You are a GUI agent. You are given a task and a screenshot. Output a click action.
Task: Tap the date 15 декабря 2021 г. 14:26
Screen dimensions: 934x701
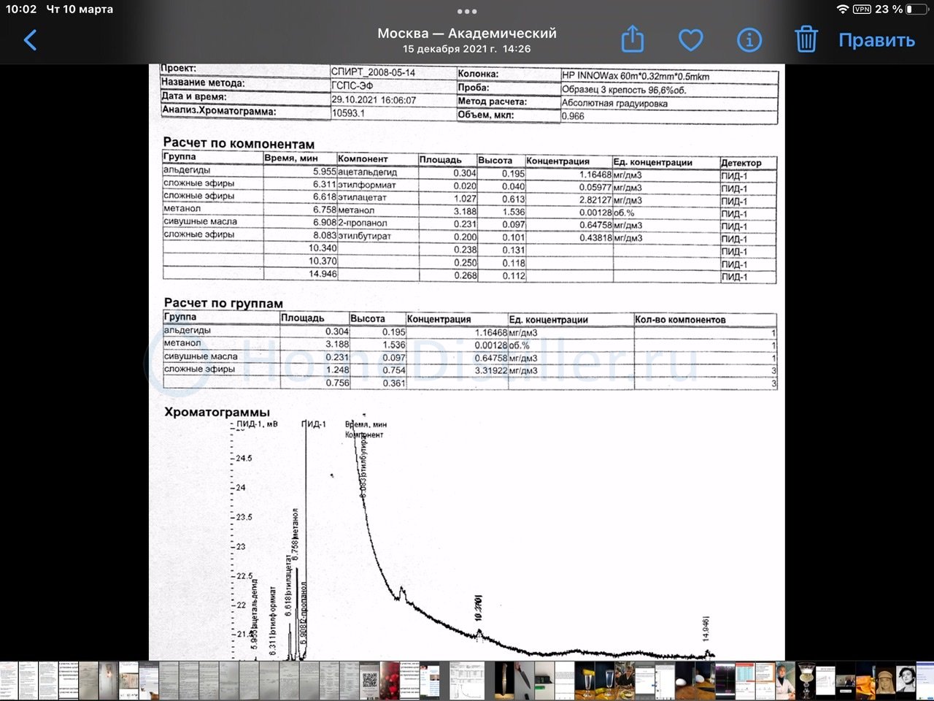(467, 49)
